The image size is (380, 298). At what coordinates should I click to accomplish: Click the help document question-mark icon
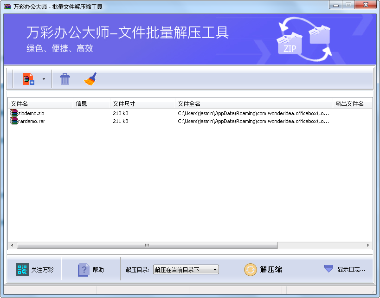point(84,270)
